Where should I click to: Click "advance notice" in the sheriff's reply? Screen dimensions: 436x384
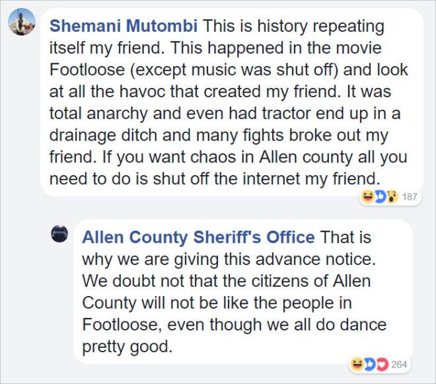(x=315, y=259)
